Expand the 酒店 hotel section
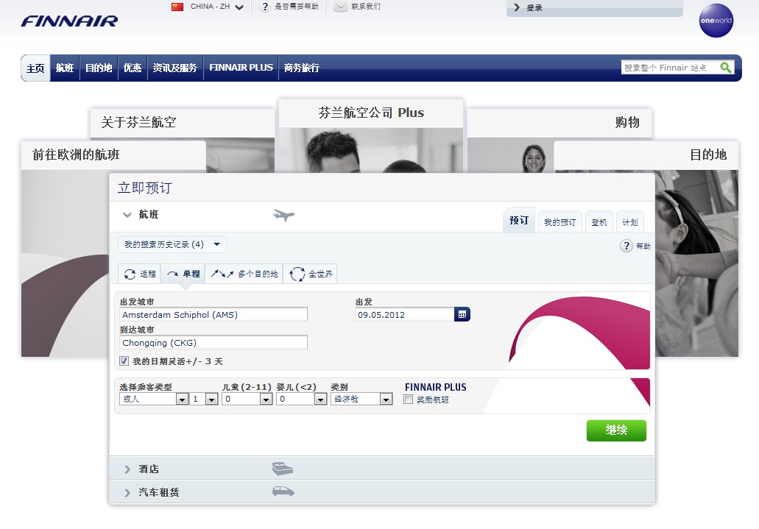 click(x=149, y=469)
